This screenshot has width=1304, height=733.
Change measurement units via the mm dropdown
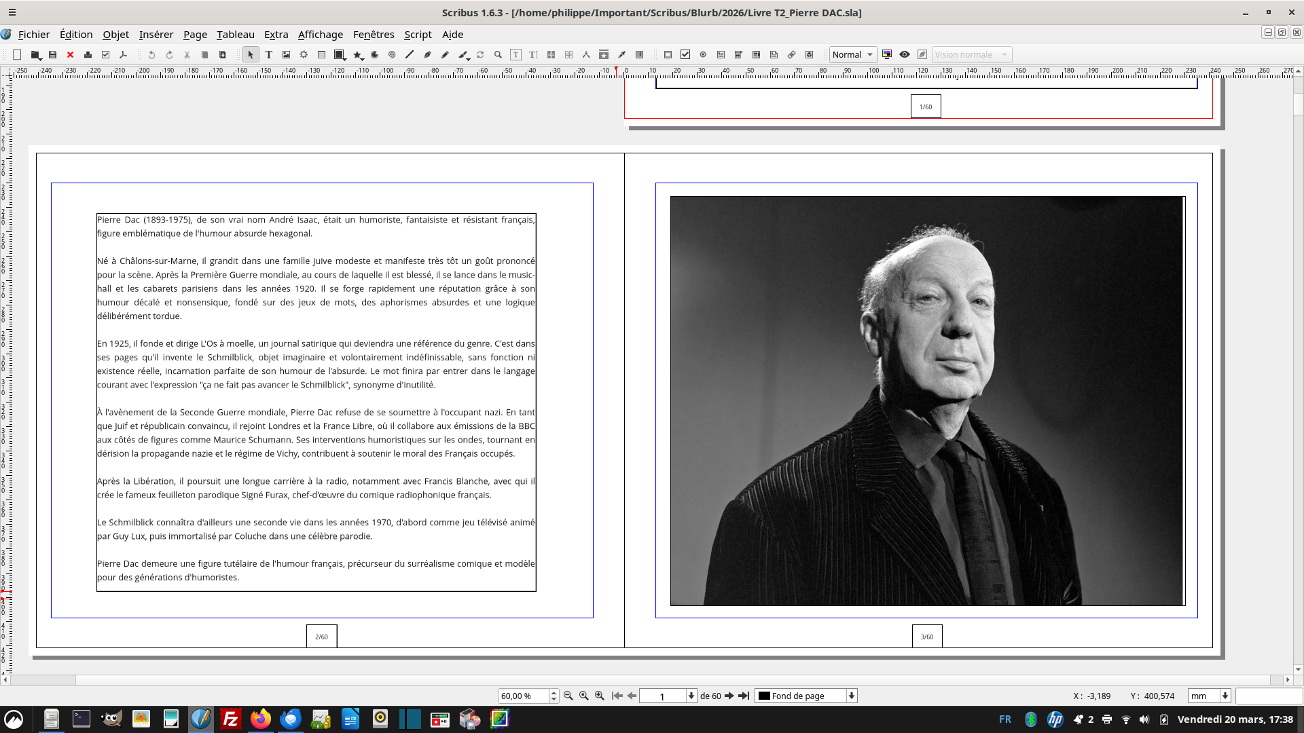(1209, 696)
